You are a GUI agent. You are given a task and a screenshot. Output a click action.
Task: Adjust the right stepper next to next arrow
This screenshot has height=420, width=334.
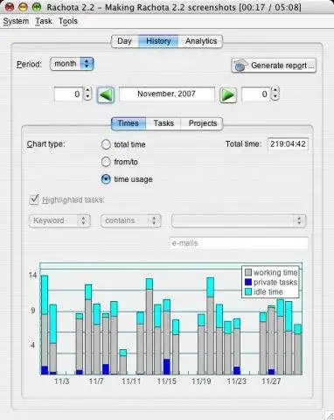click(x=275, y=94)
